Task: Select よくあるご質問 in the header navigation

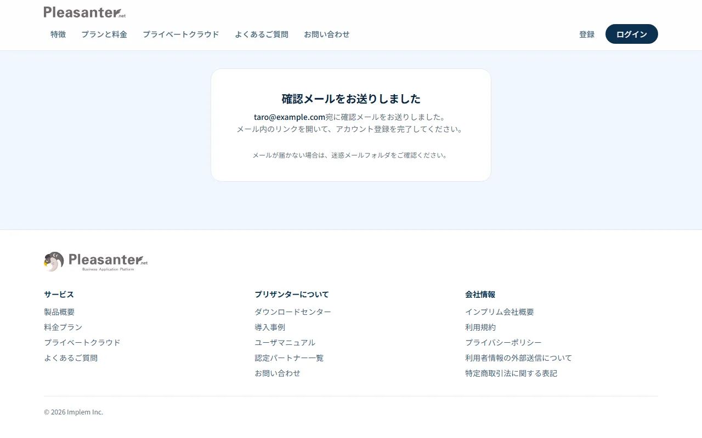Action: coord(262,34)
